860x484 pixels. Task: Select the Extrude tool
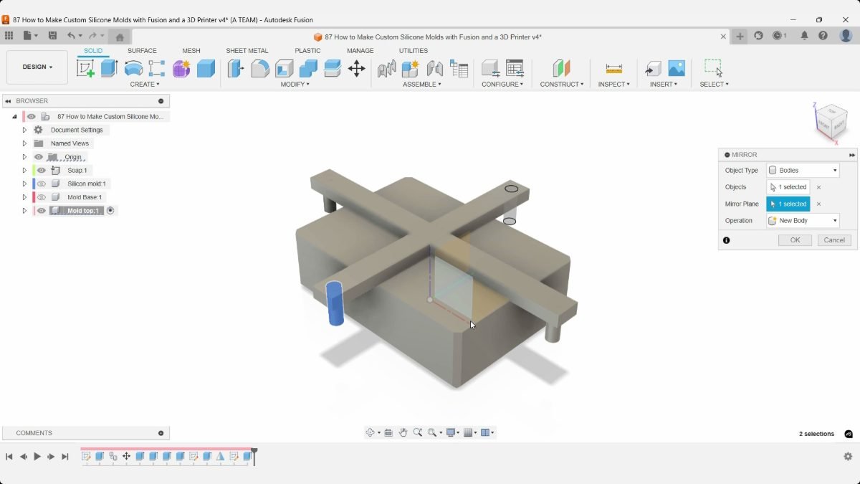(x=109, y=68)
